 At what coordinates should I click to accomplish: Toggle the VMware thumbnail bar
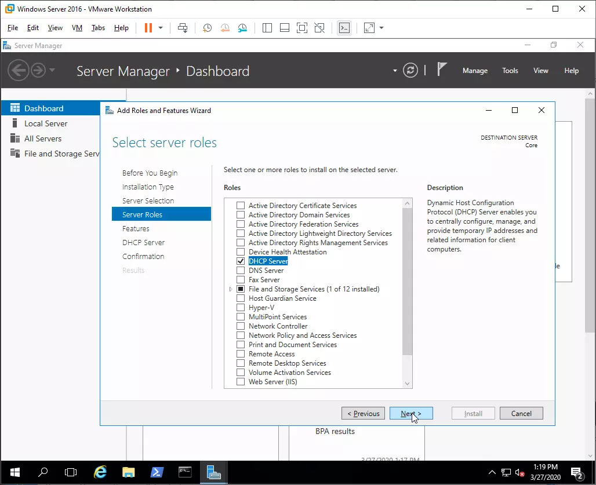click(285, 28)
